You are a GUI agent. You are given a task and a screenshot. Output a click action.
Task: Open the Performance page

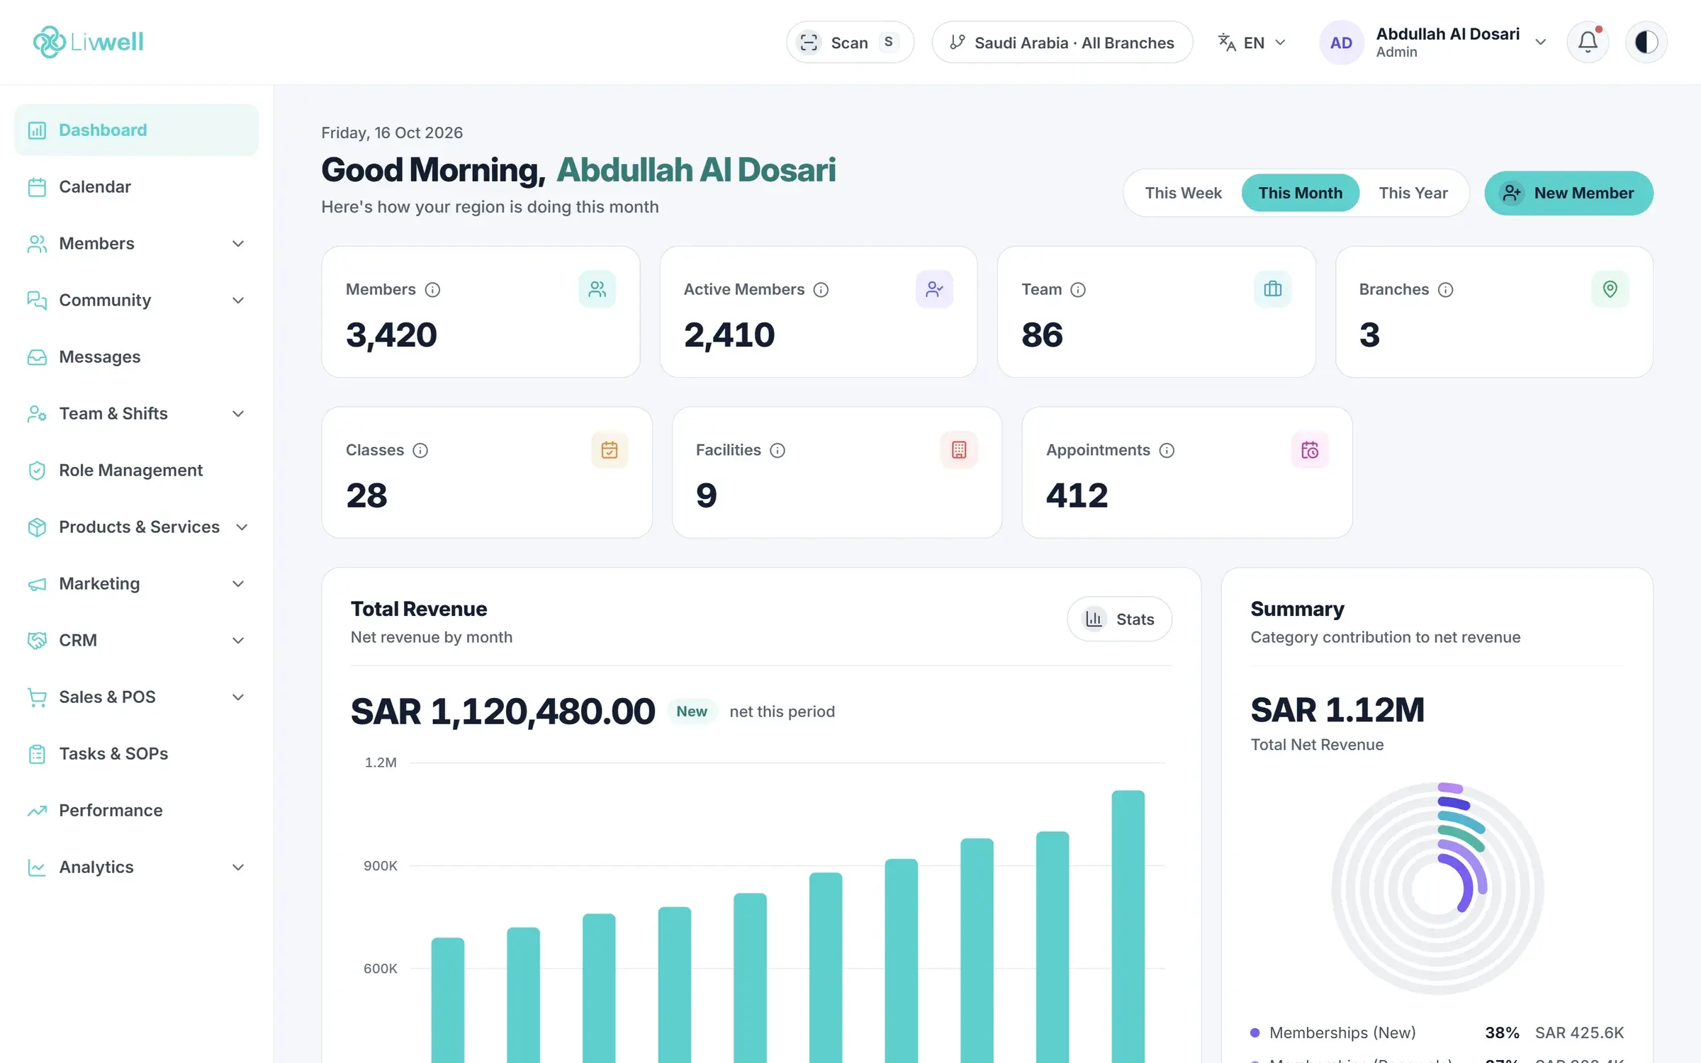136,810
